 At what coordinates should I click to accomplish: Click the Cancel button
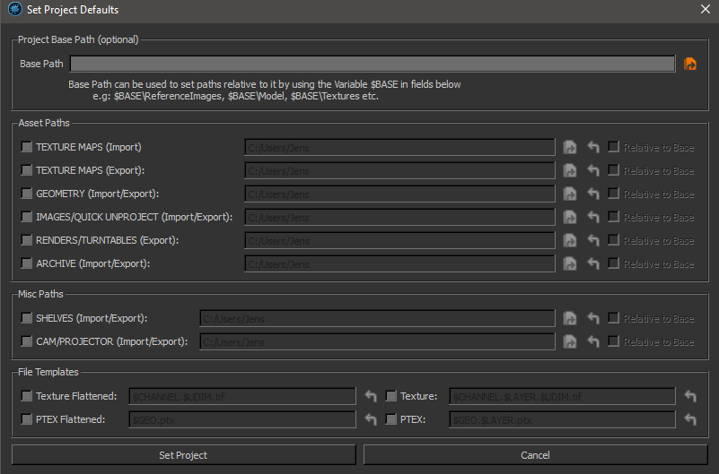point(535,455)
